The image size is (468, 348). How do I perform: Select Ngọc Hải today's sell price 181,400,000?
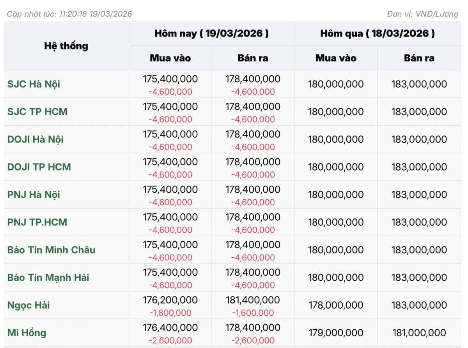click(253, 300)
